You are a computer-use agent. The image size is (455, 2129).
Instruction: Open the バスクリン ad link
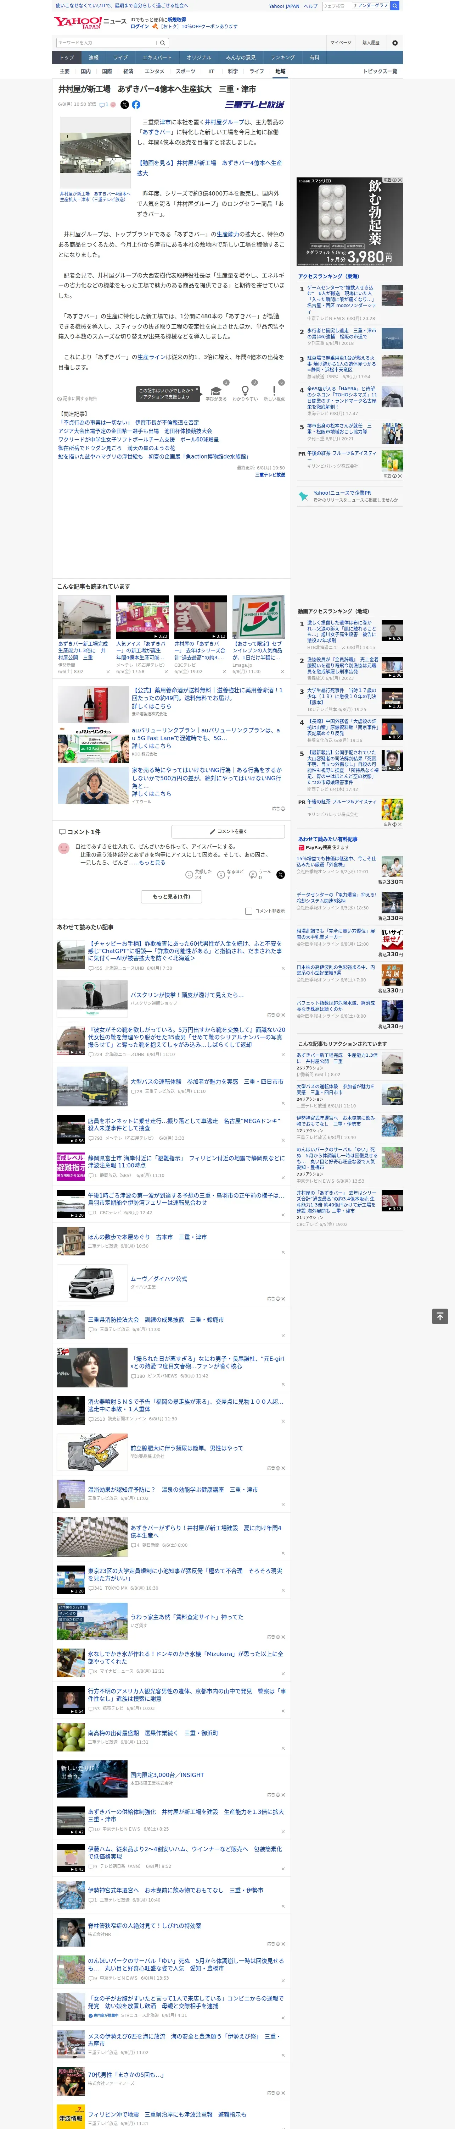tap(187, 995)
